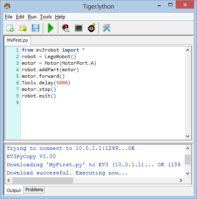Click the 'robot.exit()' line
197x199 pixels.
pos(39,96)
